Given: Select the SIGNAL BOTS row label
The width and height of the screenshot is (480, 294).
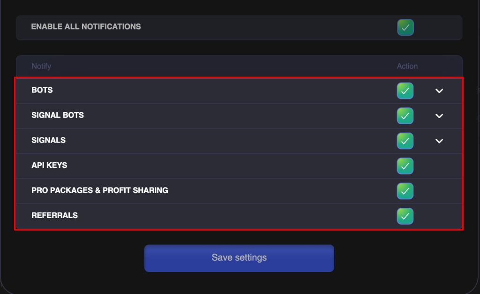Looking at the screenshot, I should (58, 115).
